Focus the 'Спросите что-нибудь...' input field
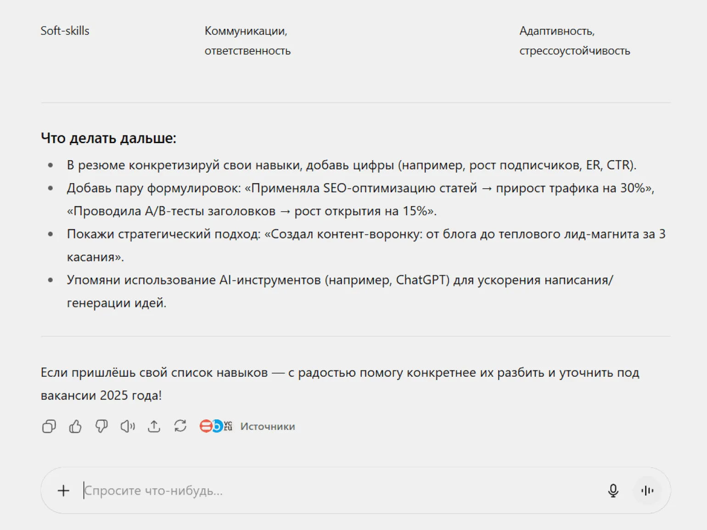 (321, 491)
